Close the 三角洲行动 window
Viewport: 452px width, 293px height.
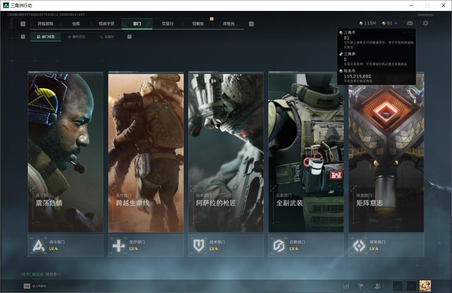coord(444,5)
